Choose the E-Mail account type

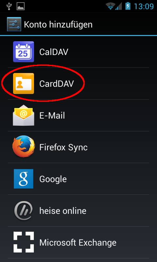tap(78, 115)
